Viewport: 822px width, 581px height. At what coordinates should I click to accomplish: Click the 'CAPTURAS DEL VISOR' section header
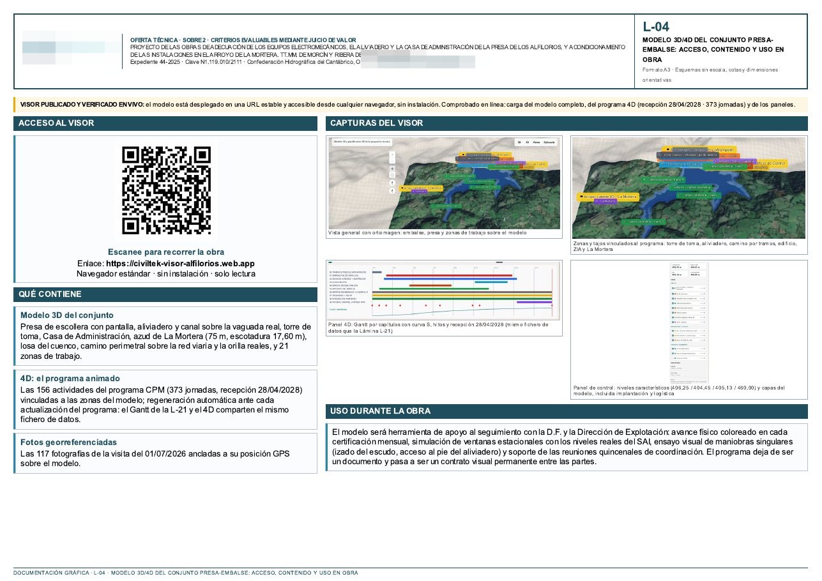tap(567, 123)
